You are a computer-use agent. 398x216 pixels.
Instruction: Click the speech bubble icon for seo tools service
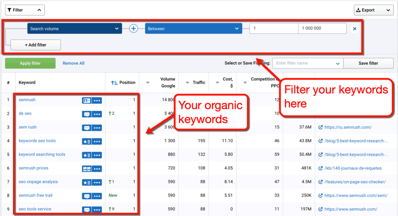pyautogui.click(x=86, y=210)
